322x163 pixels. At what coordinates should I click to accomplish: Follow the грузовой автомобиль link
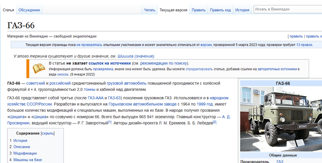(126, 83)
